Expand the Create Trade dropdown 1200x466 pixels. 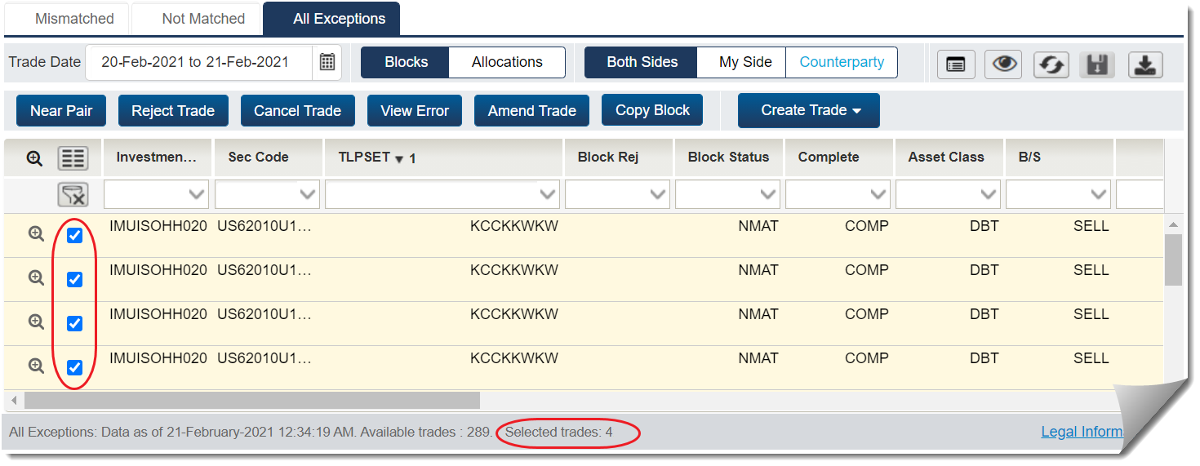click(x=809, y=111)
